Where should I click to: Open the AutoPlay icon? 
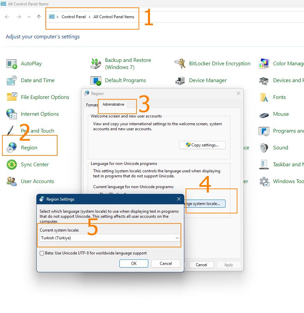point(11,64)
